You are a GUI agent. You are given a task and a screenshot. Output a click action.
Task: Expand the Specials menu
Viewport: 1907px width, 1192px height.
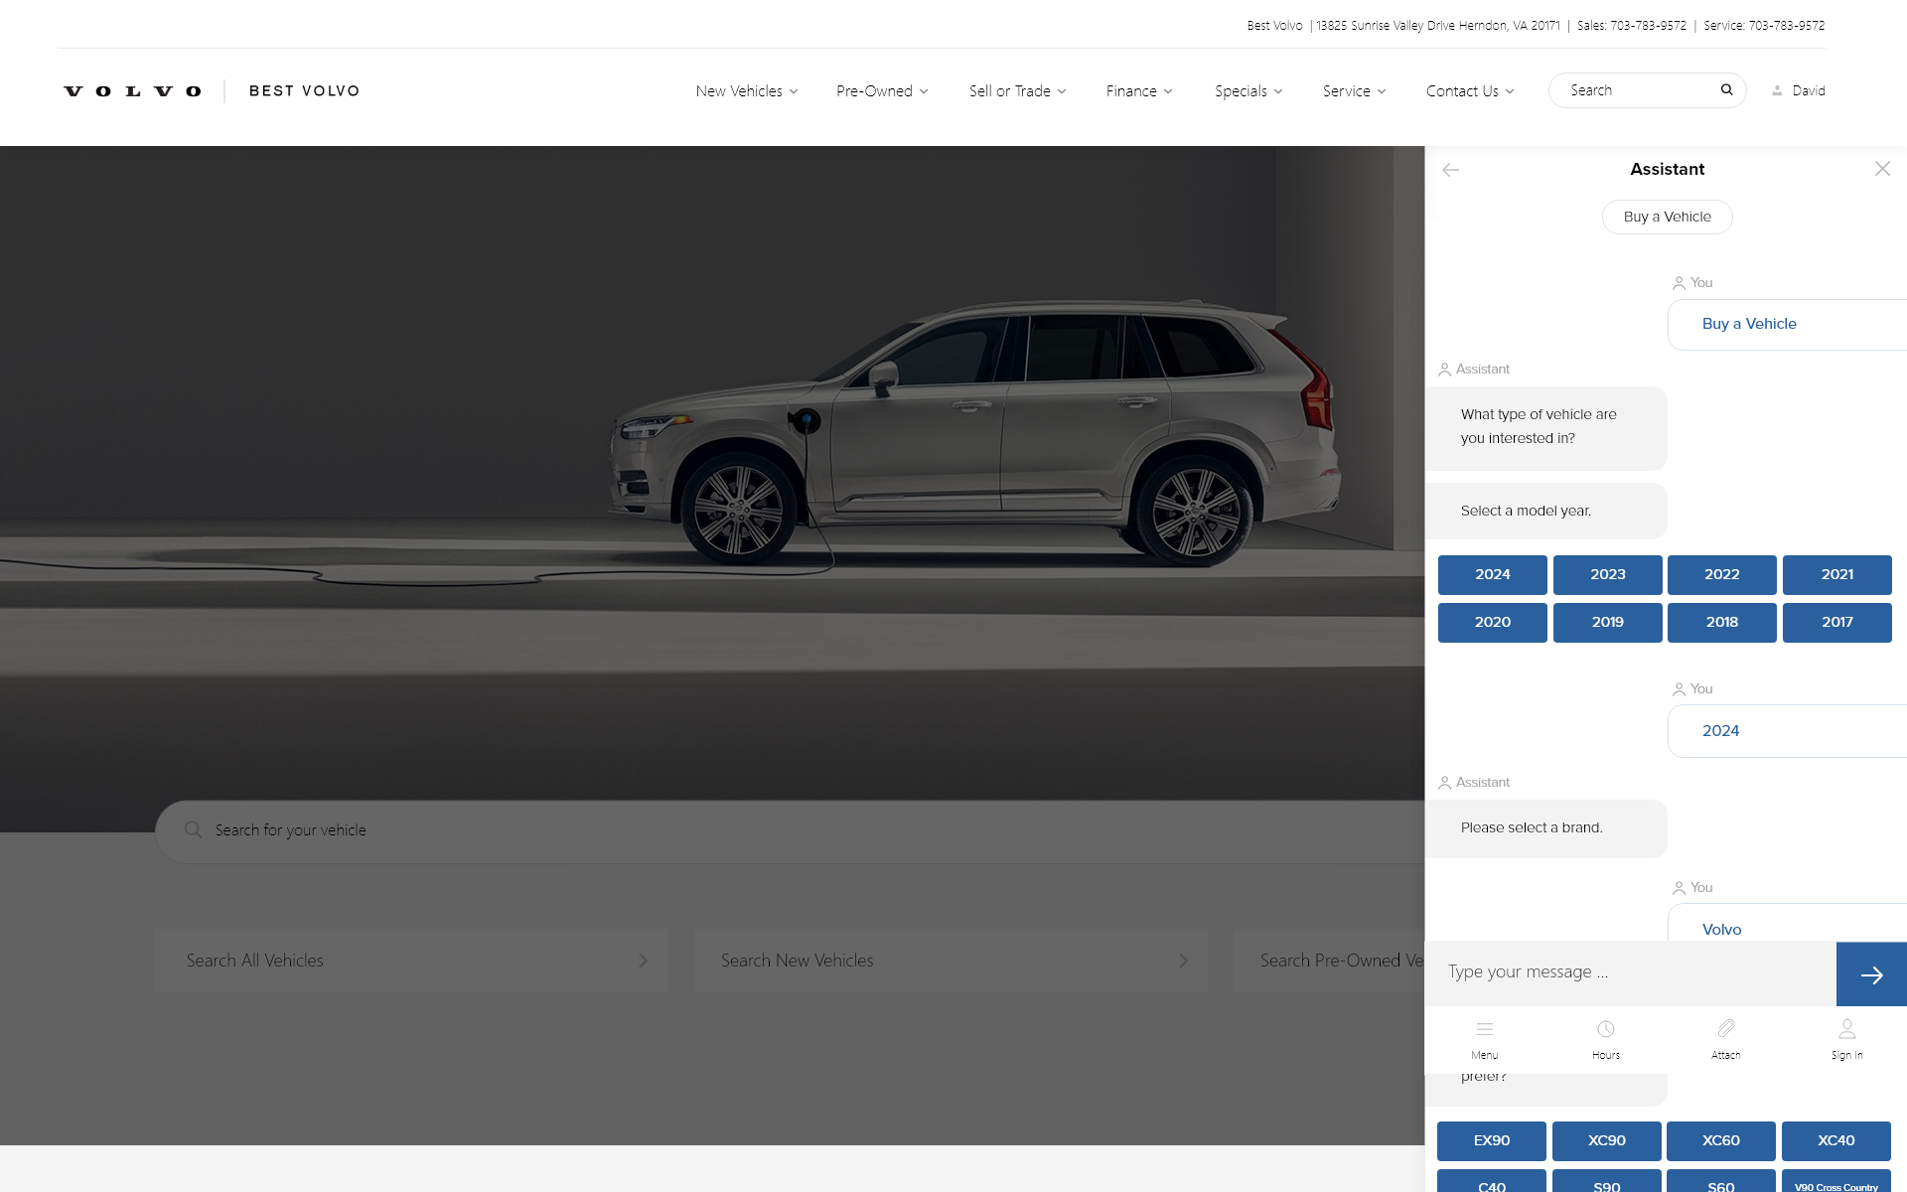(x=1249, y=91)
